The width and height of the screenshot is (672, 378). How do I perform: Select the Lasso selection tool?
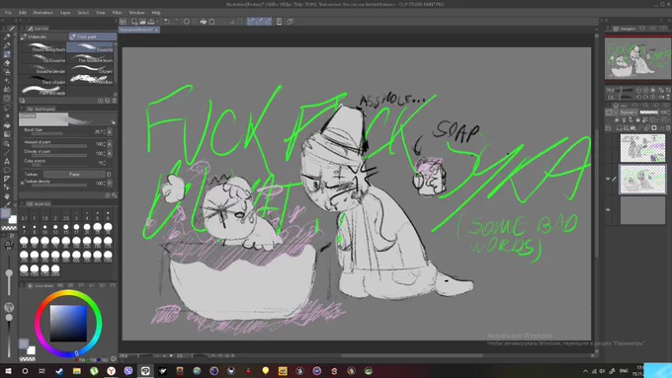click(7, 108)
